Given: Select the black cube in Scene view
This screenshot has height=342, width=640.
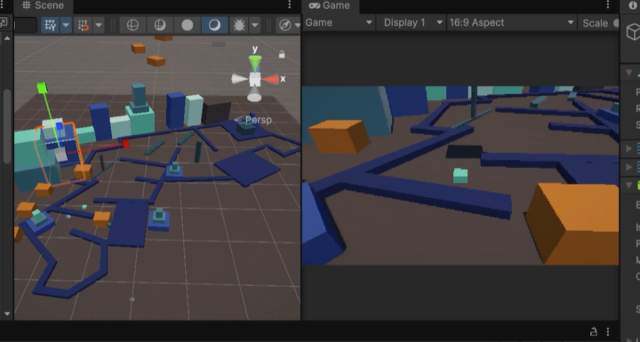Looking at the screenshot, I should 216,113.
